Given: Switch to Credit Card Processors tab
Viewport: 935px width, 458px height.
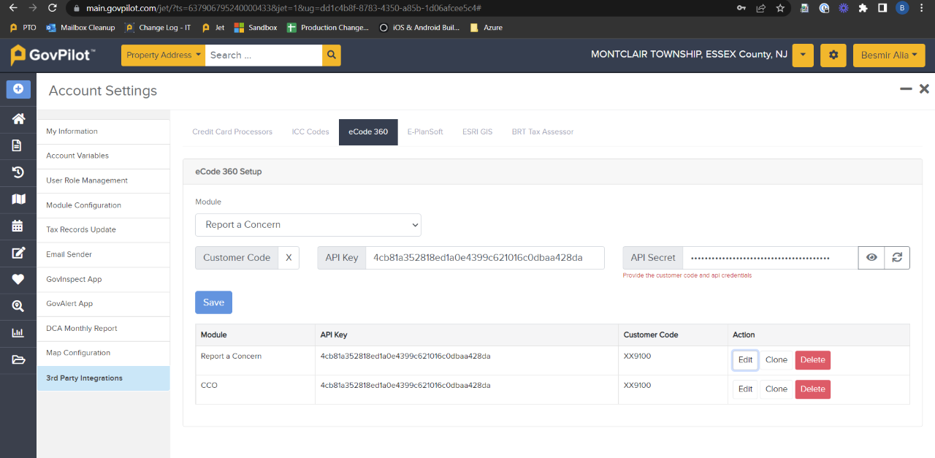Looking at the screenshot, I should coord(232,132).
